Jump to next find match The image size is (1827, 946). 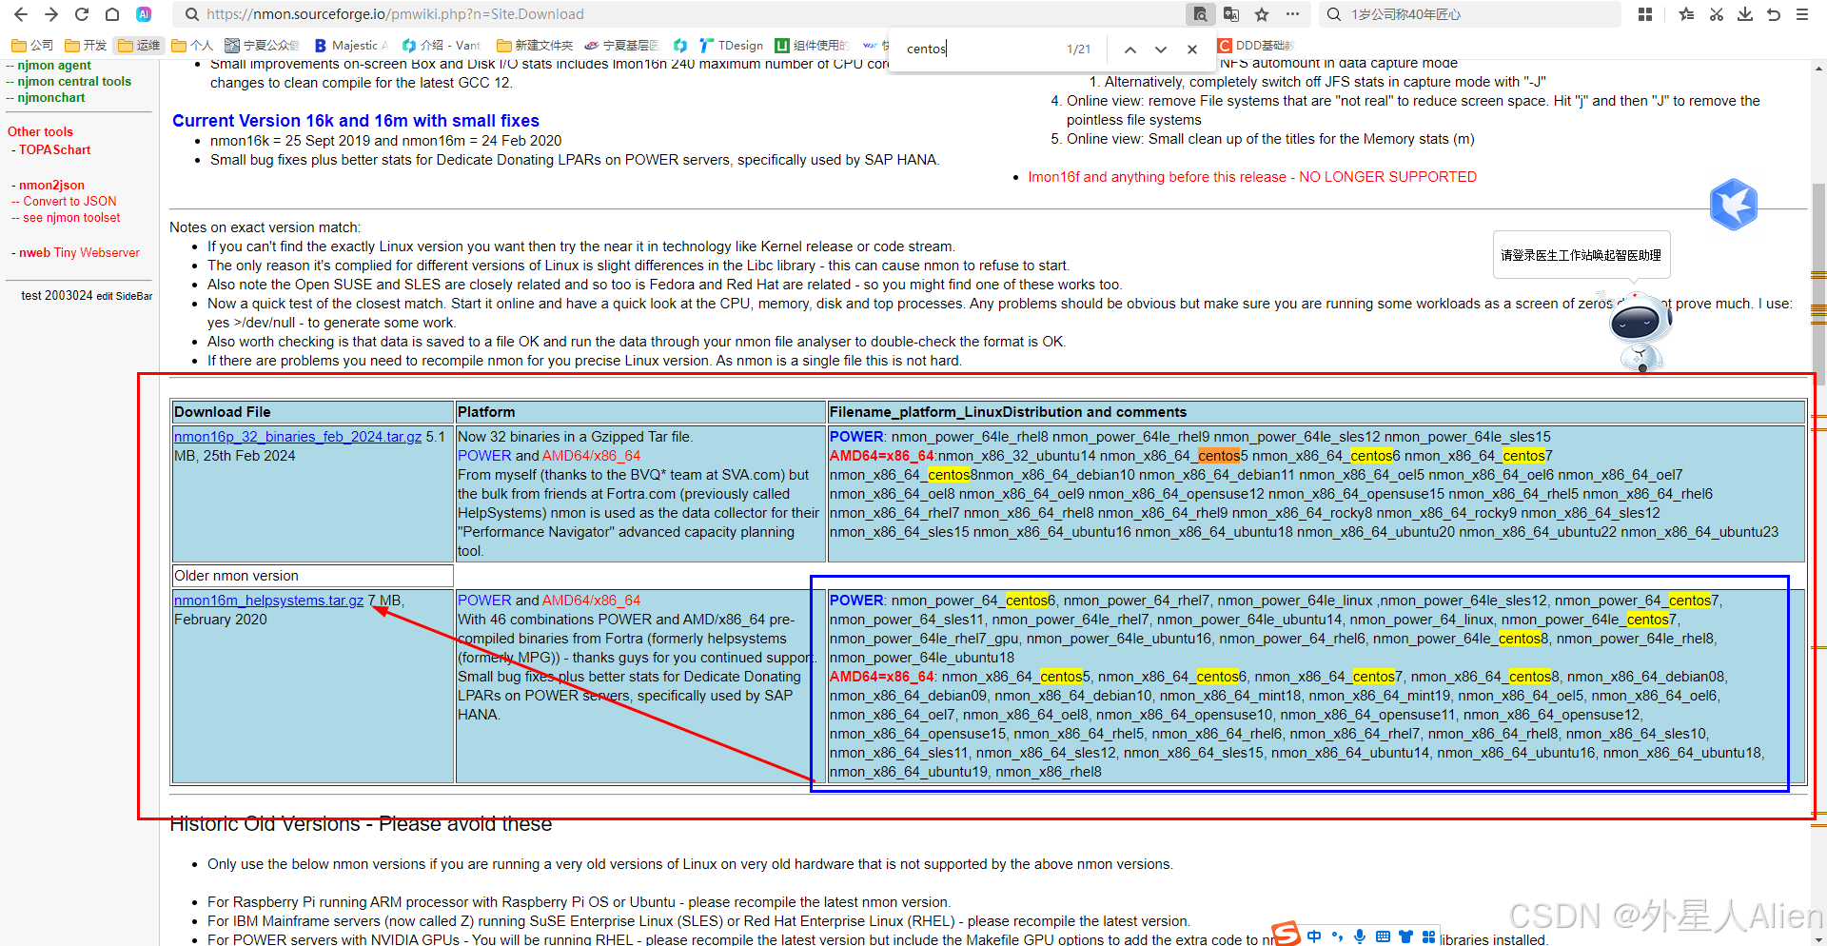(1161, 49)
